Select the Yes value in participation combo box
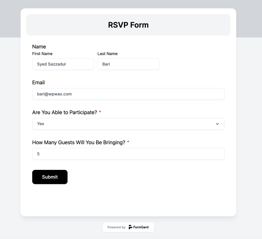262x239 pixels. pos(40,124)
